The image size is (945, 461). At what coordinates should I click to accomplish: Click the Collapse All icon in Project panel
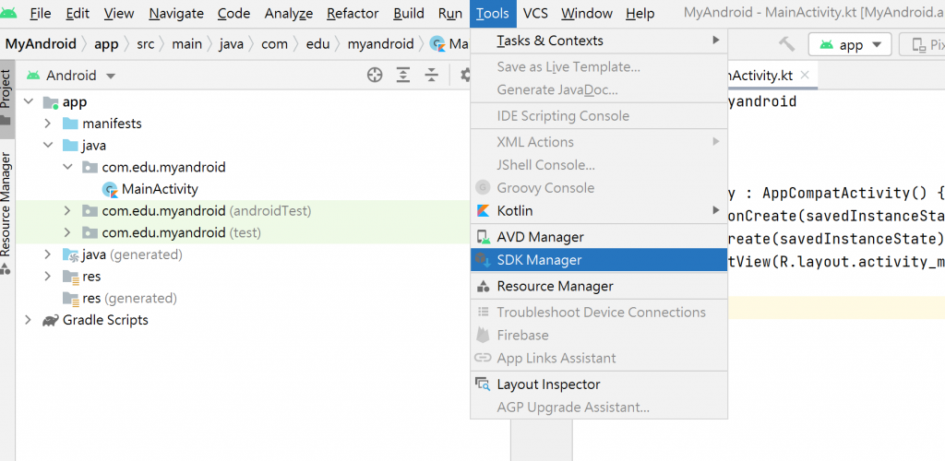[431, 76]
